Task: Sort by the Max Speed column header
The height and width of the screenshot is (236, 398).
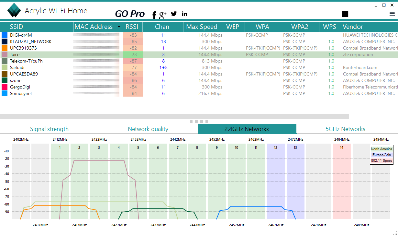Action: [x=203, y=27]
